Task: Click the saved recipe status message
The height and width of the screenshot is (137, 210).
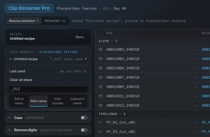Action: click(129, 21)
